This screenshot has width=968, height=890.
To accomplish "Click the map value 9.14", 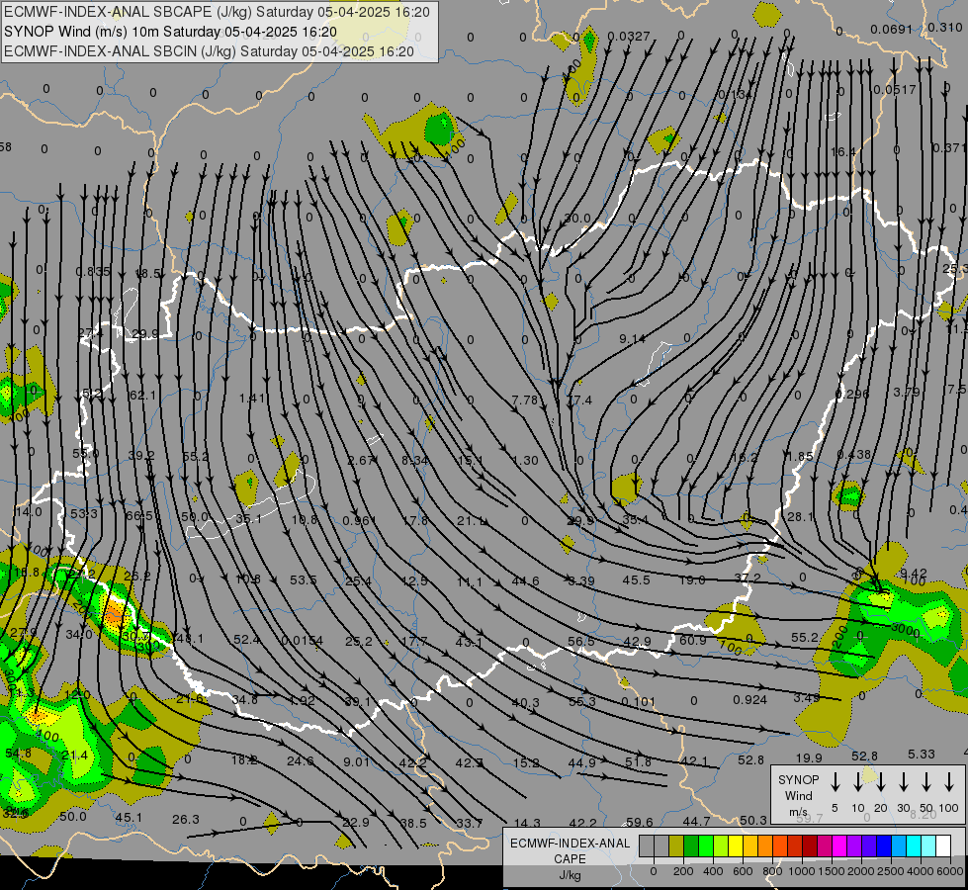I will tap(632, 338).
